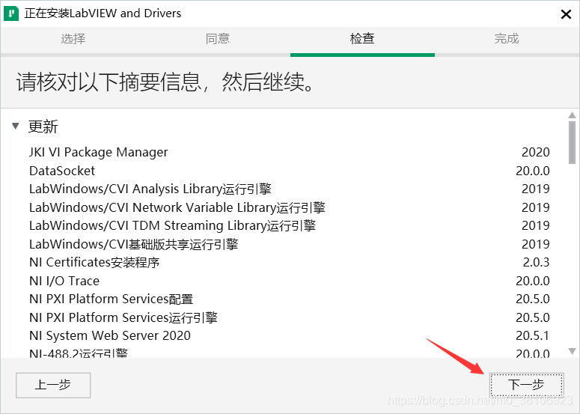580x414 pixels.
Task: Click the window title 正在安装LabVIEW and Drivers
Action: 103,13
